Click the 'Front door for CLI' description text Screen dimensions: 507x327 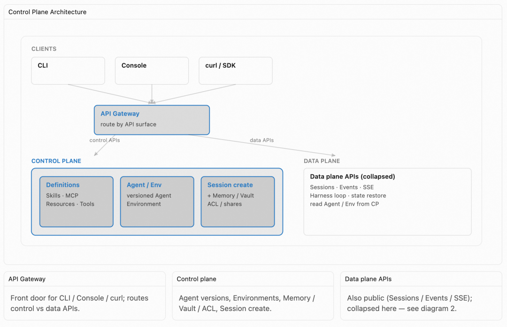79,303
